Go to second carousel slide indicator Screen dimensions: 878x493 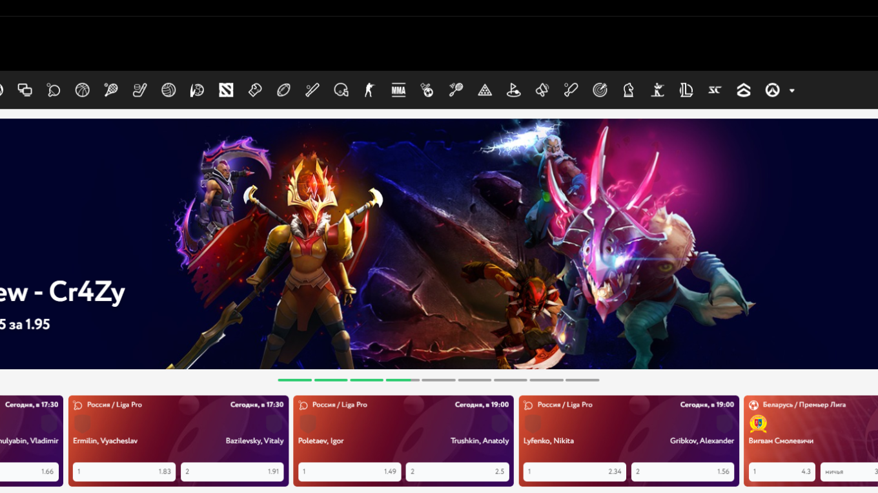(331, 380)
